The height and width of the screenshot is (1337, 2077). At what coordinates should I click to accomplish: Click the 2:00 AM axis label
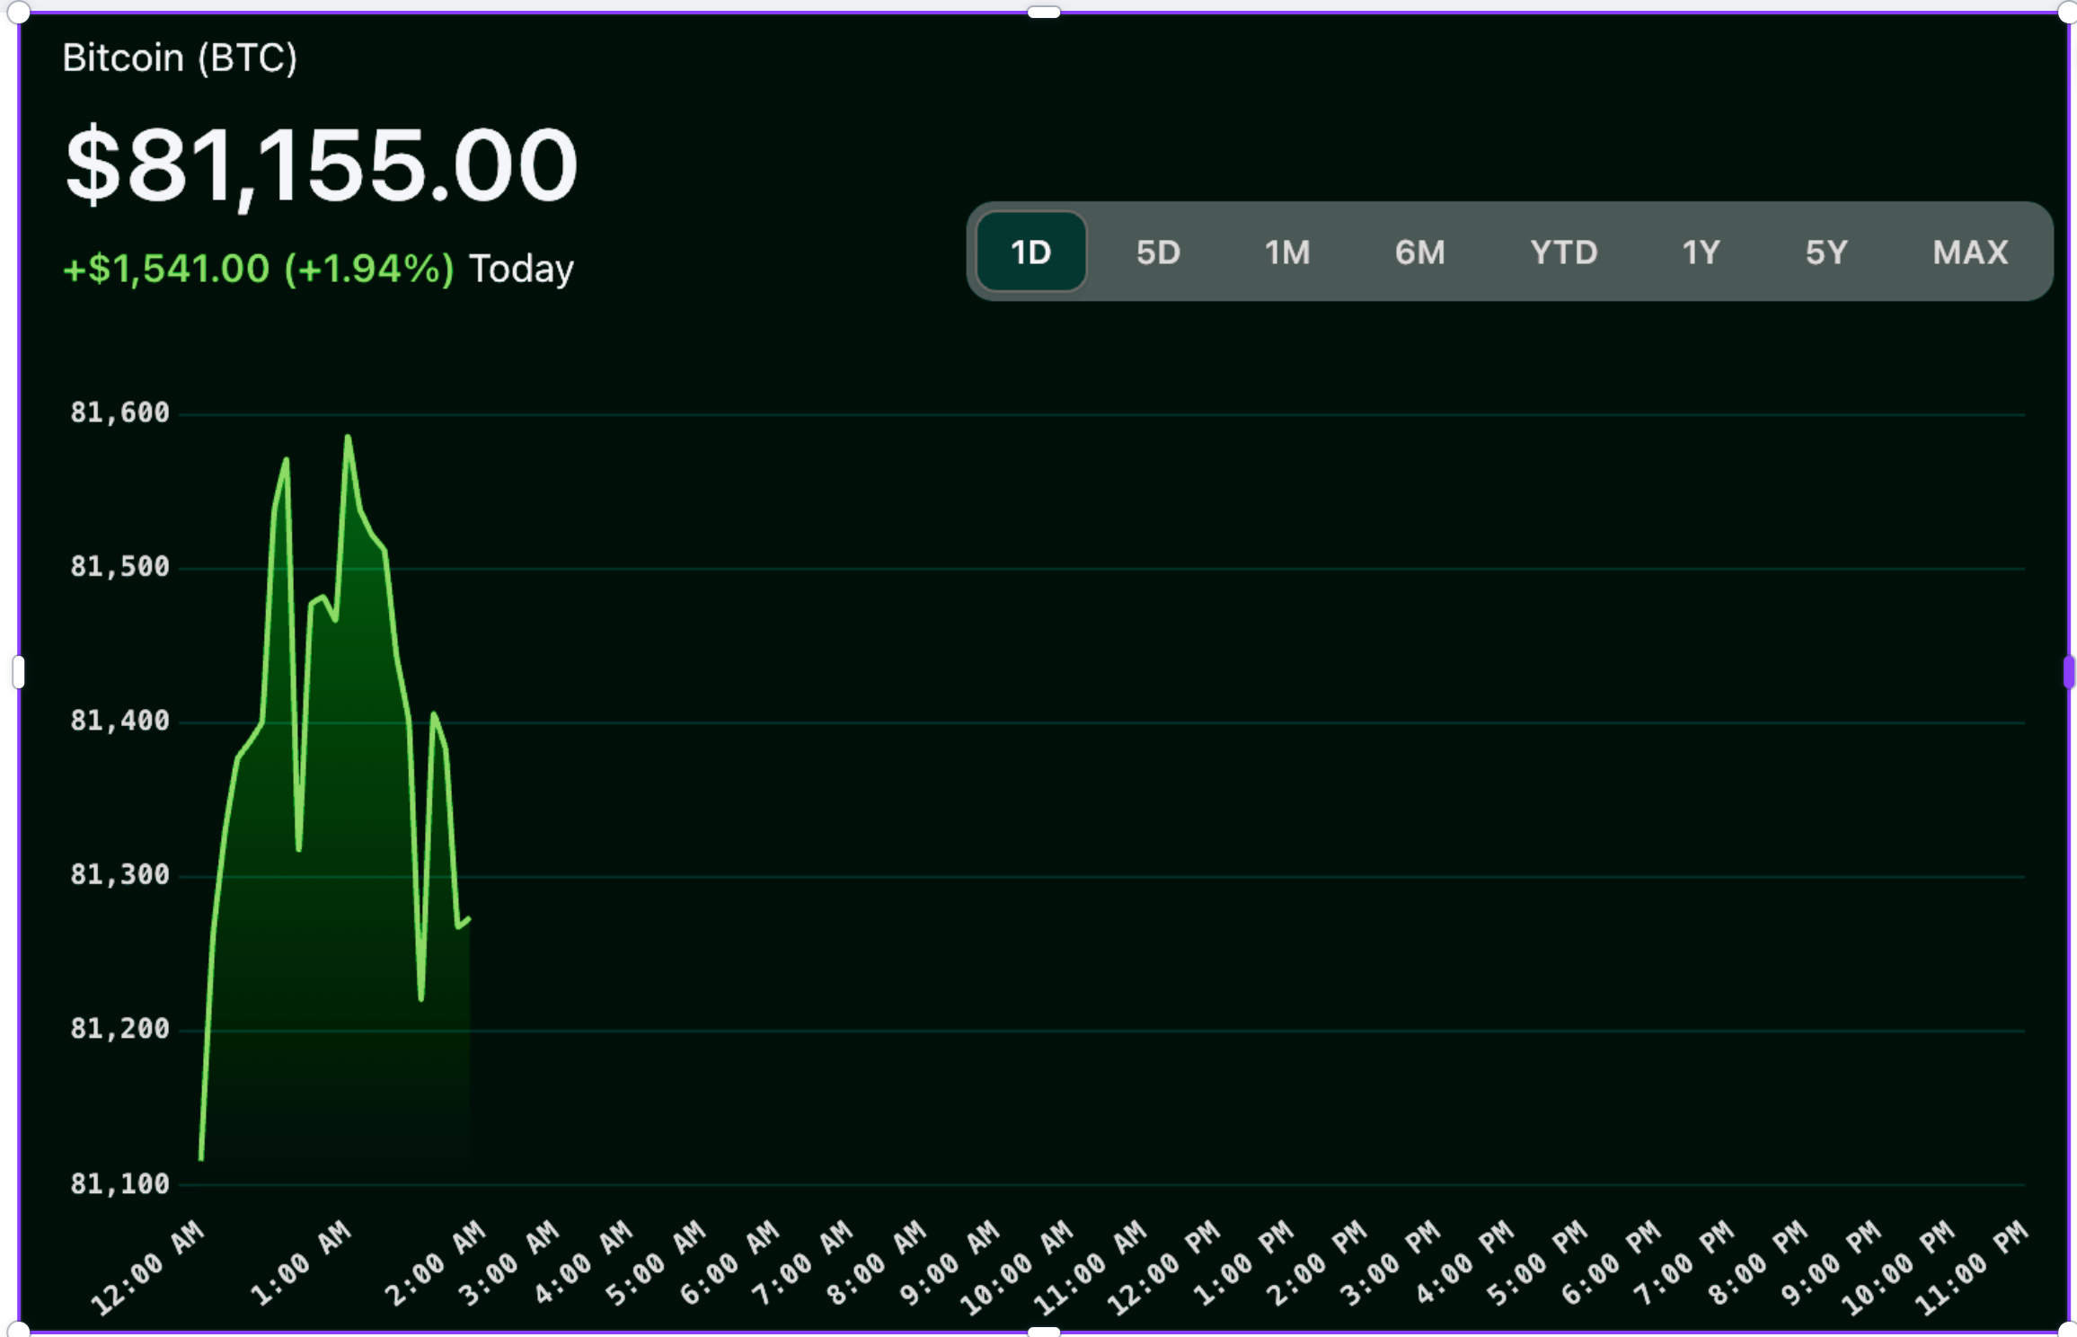[x=436, y=1262]
